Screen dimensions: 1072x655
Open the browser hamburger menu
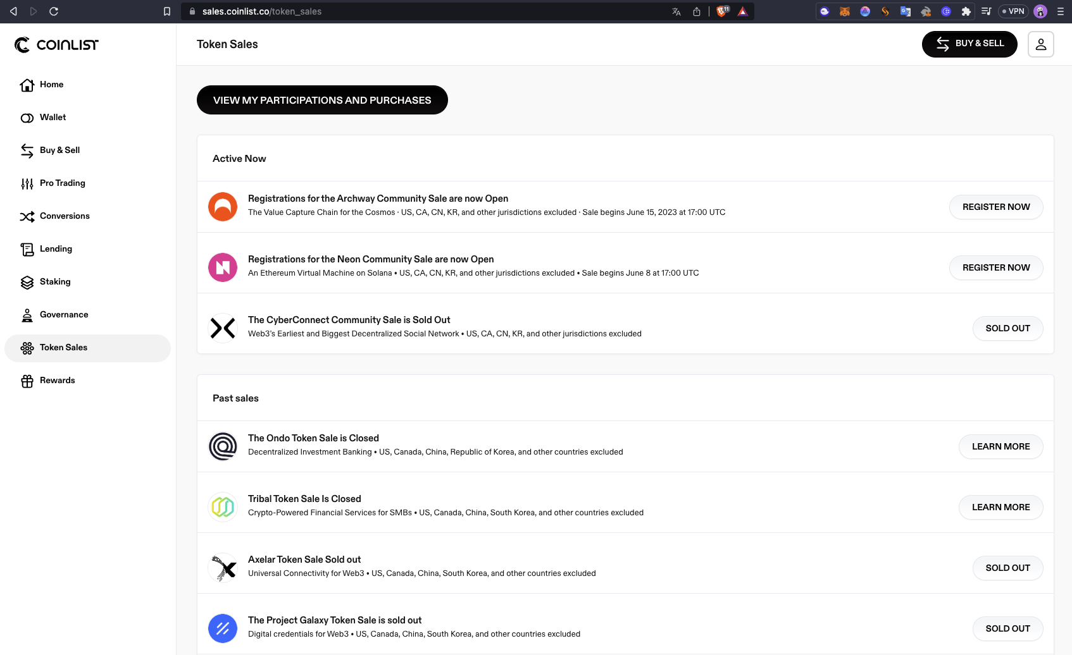coord(1061,11)
